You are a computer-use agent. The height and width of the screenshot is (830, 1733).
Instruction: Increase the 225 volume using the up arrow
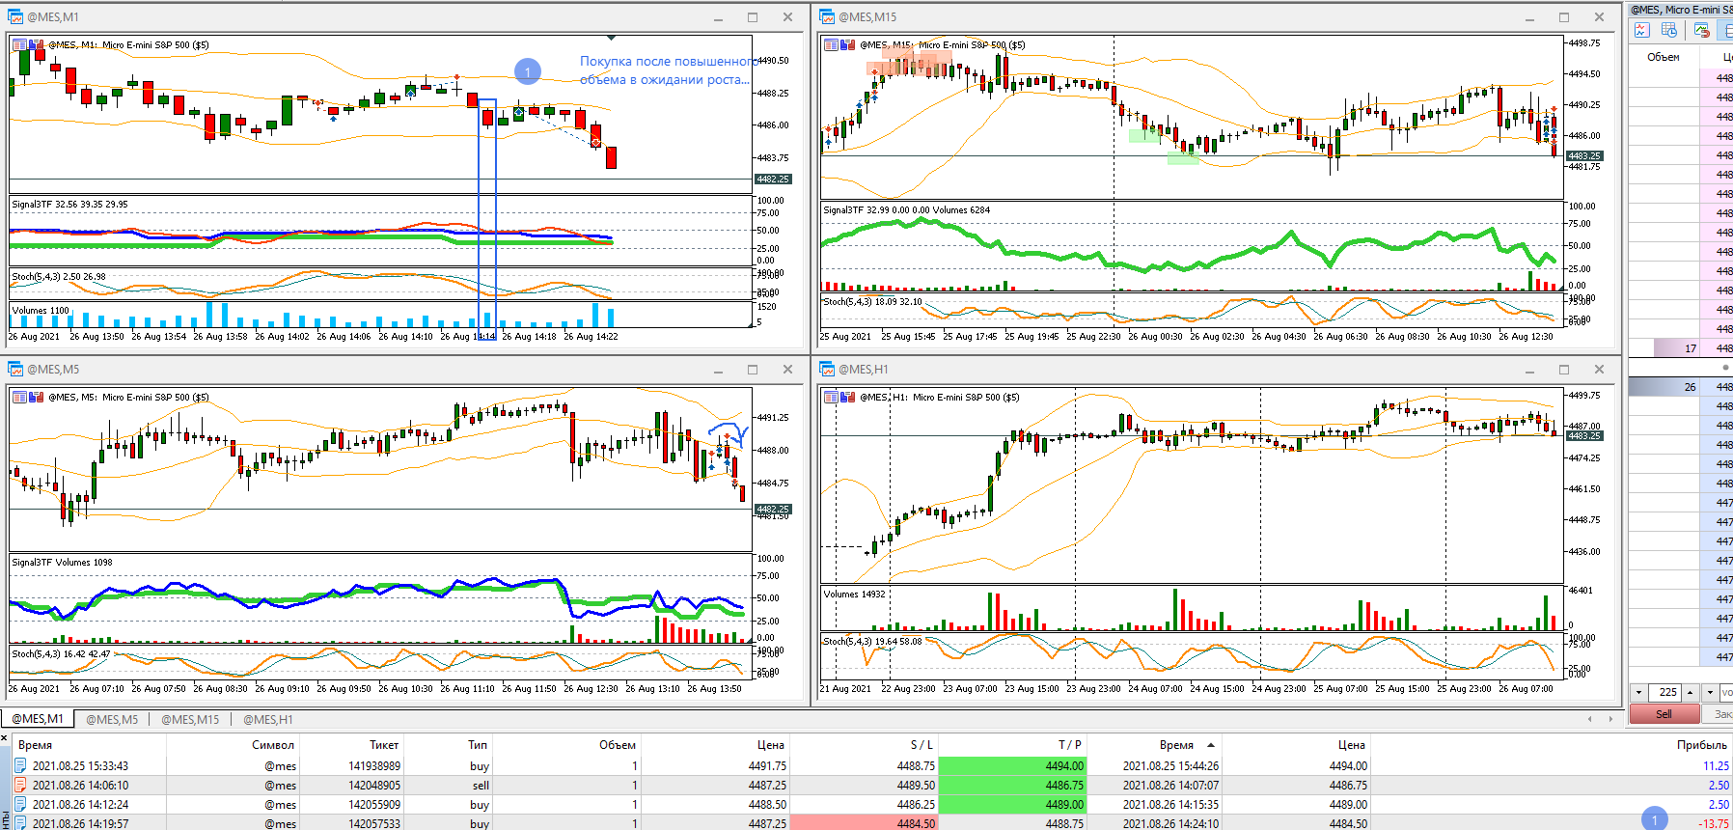[x=1690, y=692]
